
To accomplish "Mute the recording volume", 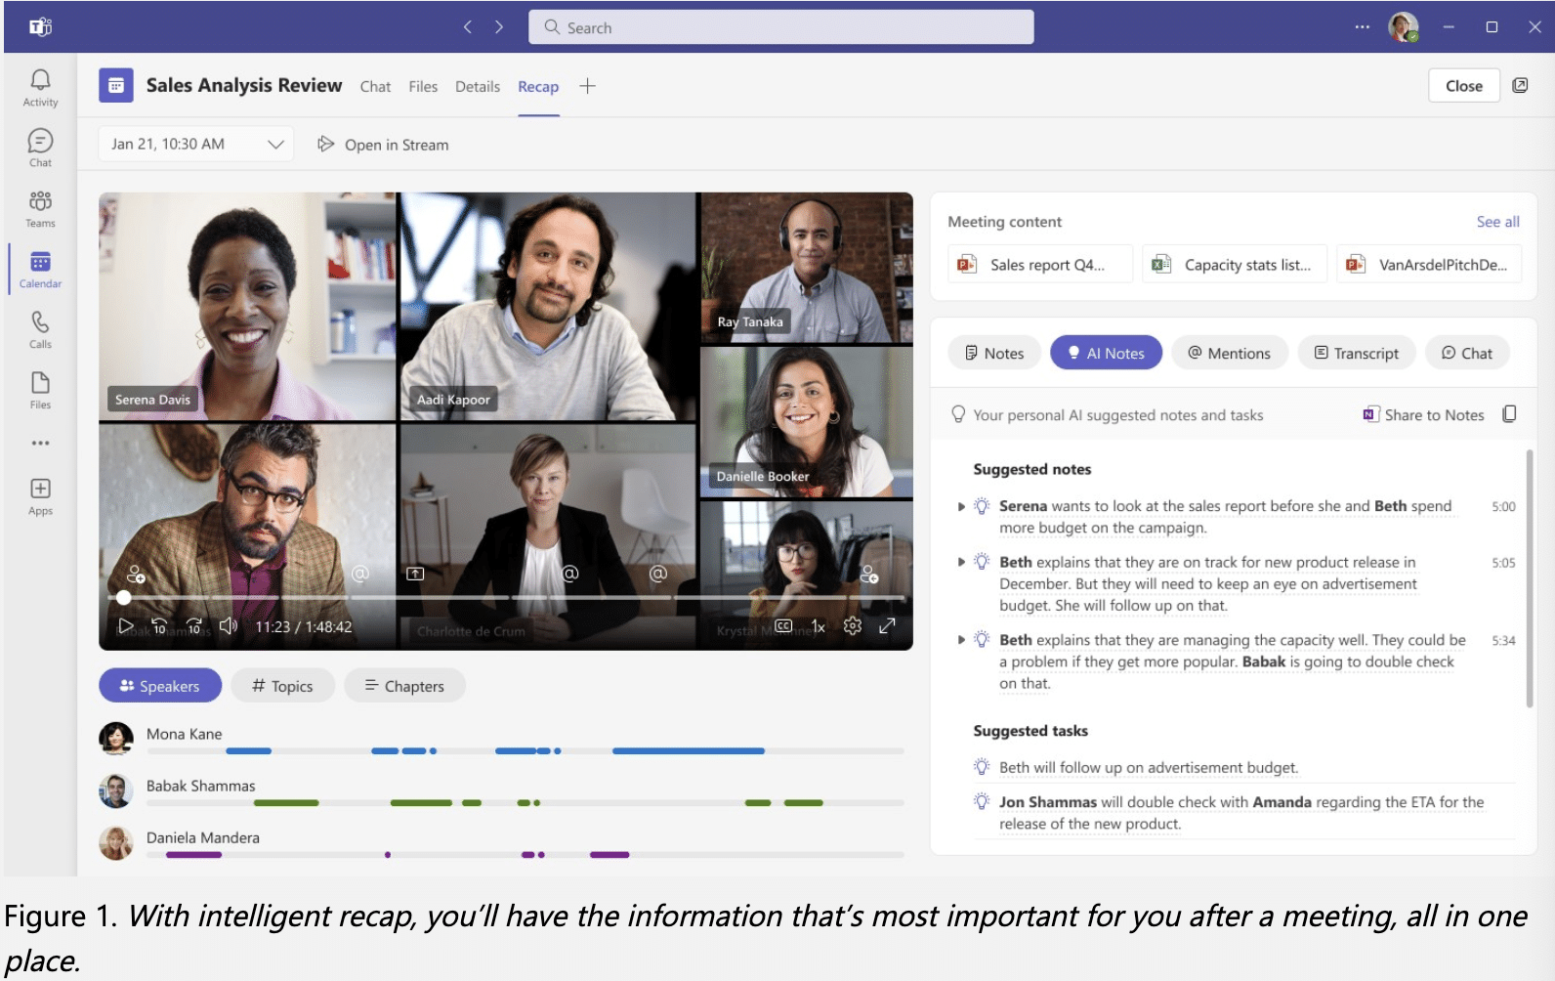I will [x=229, y=626].
